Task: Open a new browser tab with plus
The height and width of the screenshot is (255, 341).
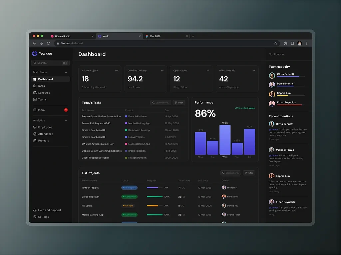Action: pyautogui.click(x=193, y=36)
